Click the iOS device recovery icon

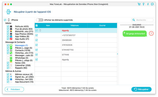tap(8, 12)
